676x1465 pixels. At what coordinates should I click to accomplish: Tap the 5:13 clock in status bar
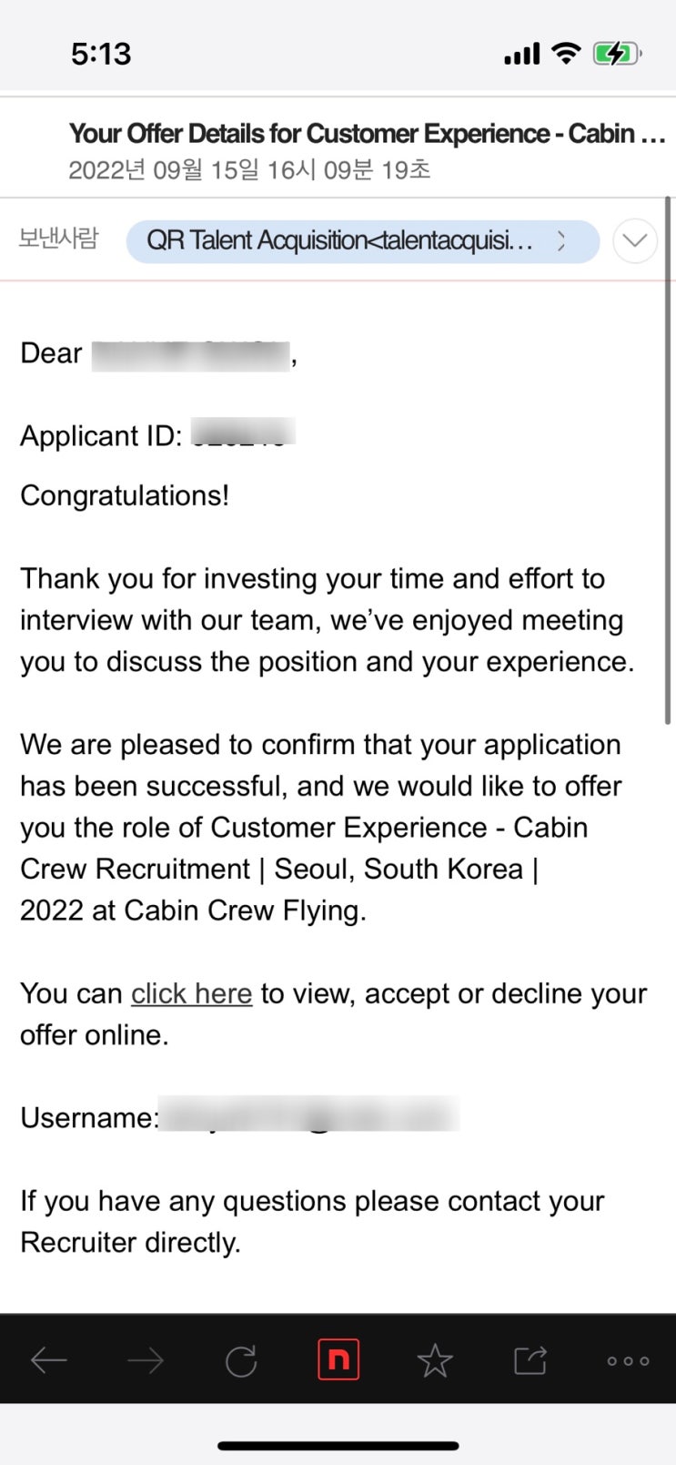[101, 54]
